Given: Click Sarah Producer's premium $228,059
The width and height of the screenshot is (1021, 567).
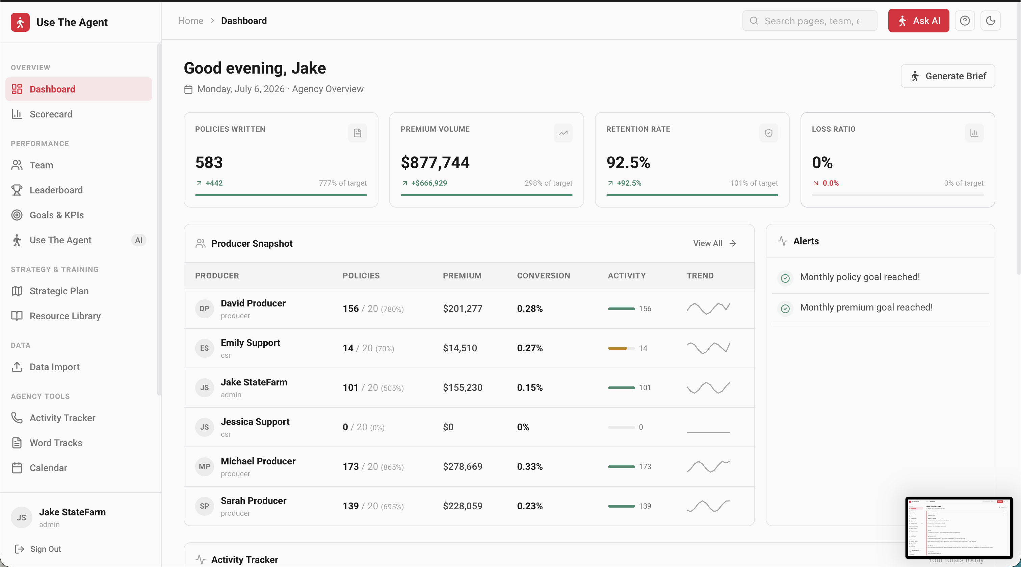Looking at the screenshot, I should pyautogui.click(x=463, y=506).
